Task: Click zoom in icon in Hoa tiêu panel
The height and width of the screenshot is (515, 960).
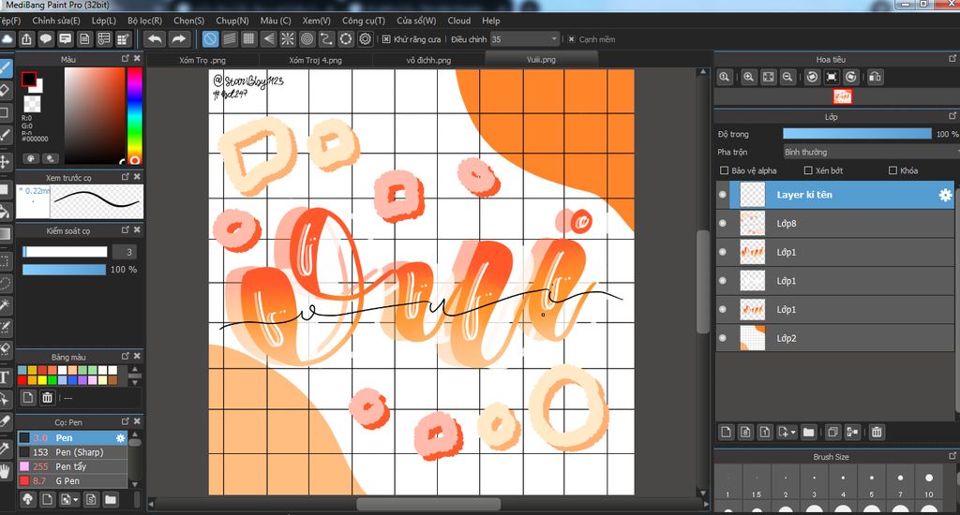Action: coord(748,77)
